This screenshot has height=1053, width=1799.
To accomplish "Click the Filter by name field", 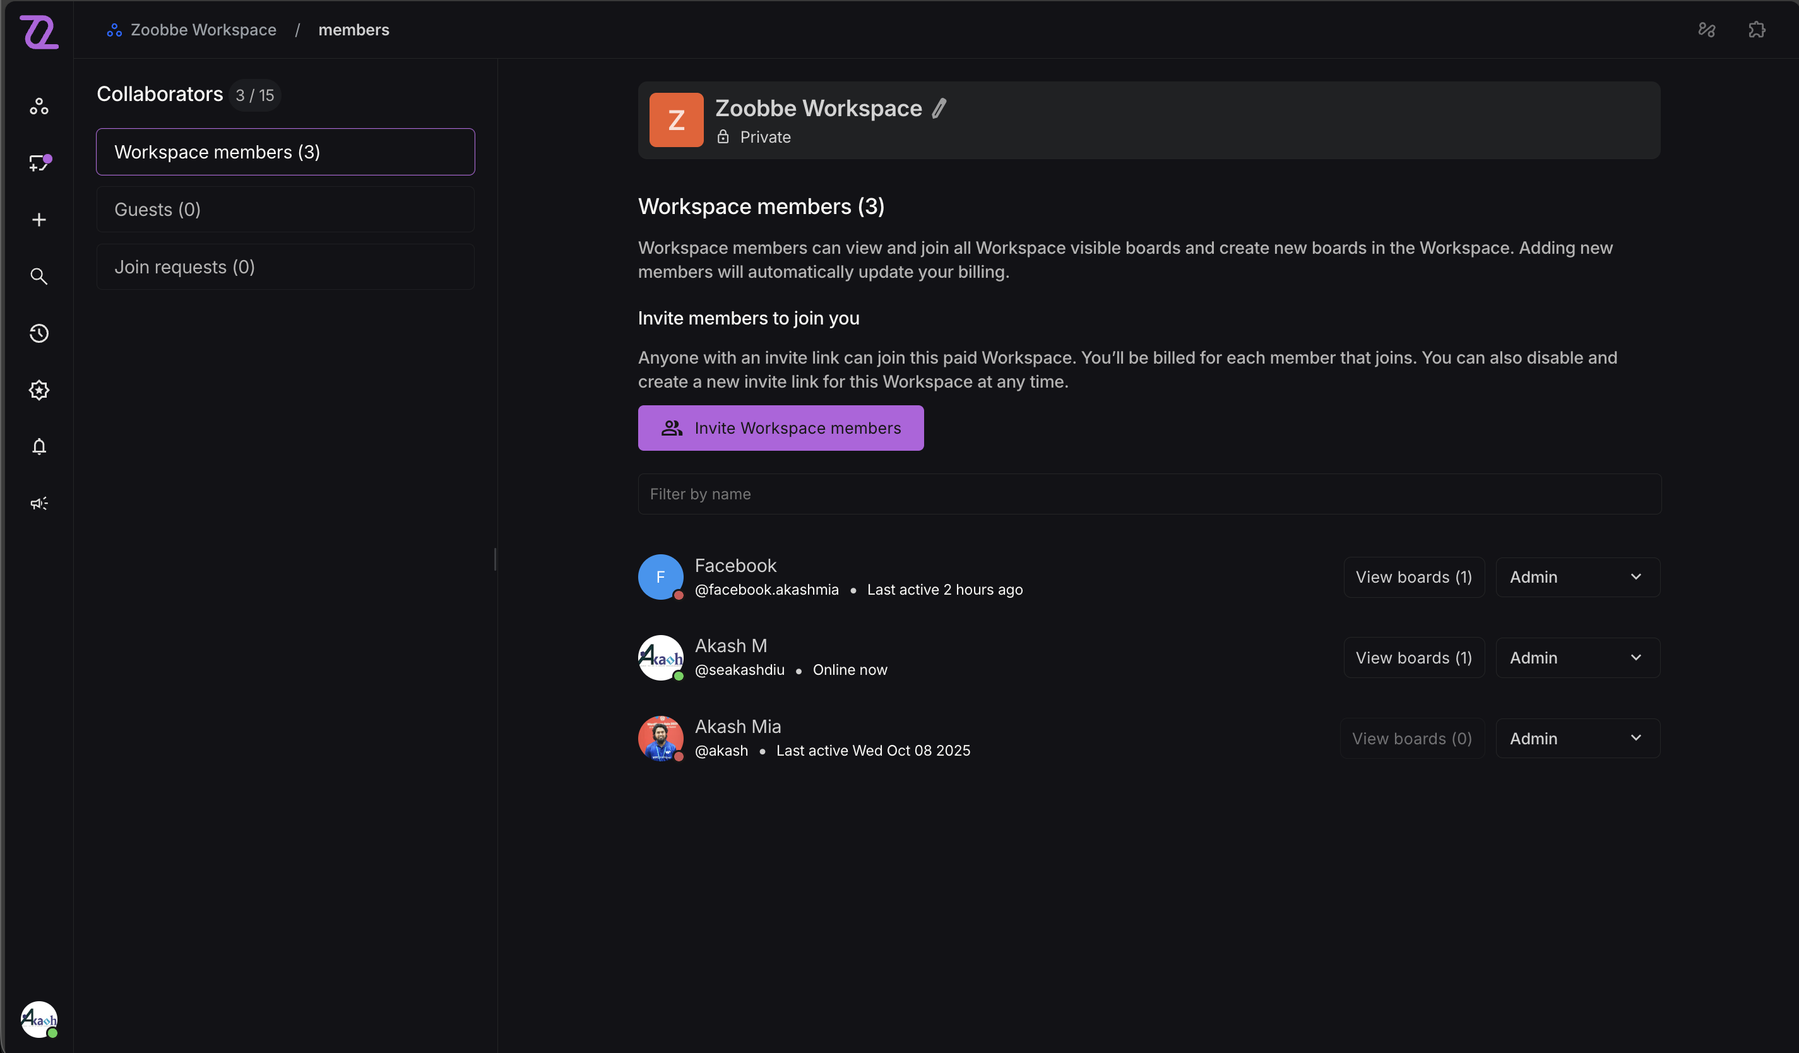I will tap(1149, 494).
